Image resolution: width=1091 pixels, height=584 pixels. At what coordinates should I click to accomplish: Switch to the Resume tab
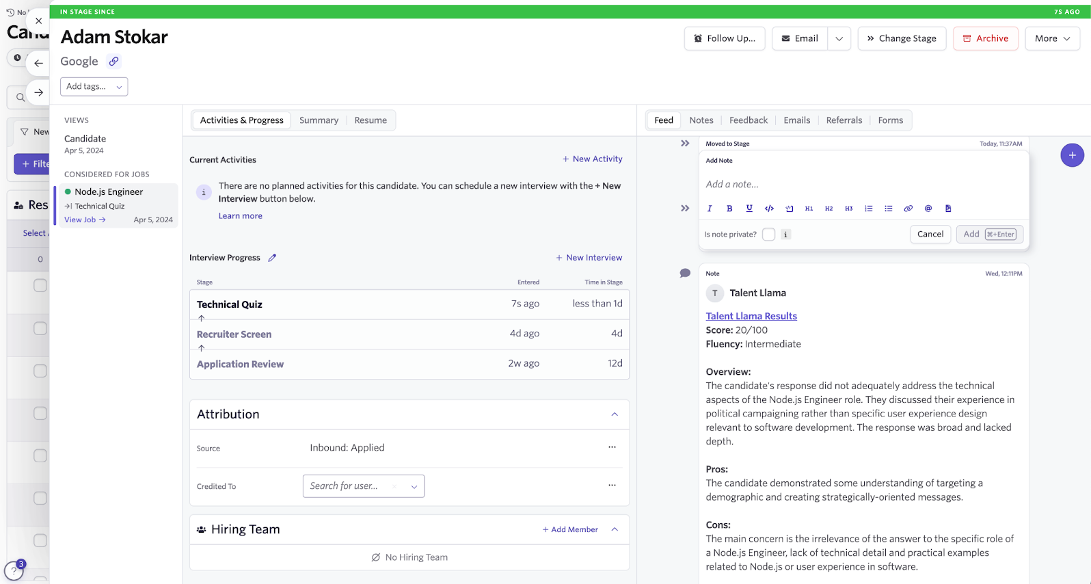(x=371, y=120)
